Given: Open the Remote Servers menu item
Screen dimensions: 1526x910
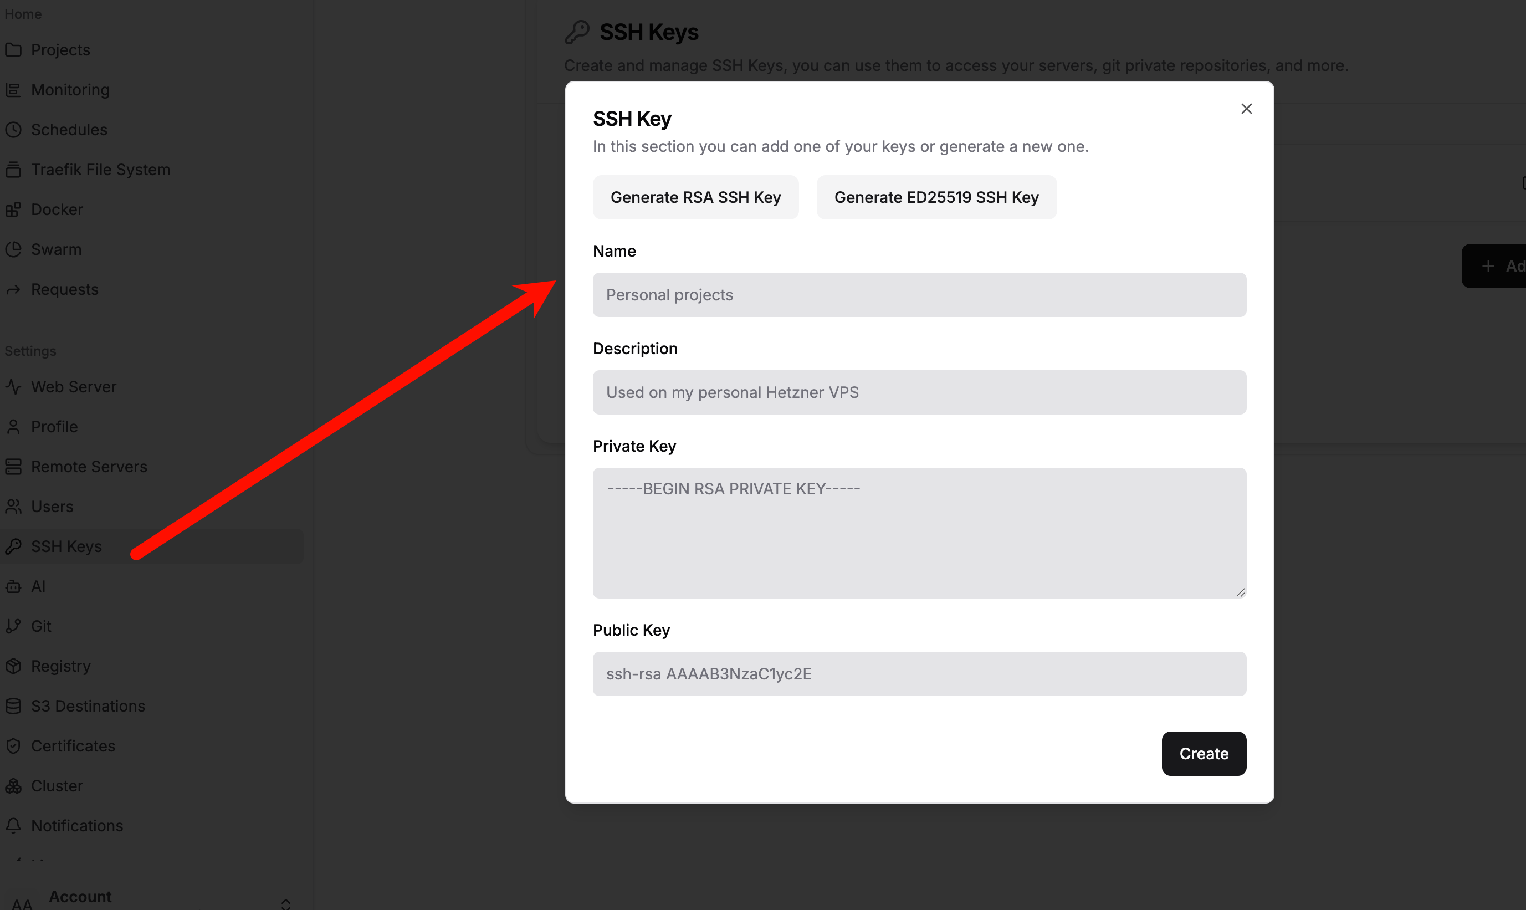Looking at the screenshot, I should 89,467.
